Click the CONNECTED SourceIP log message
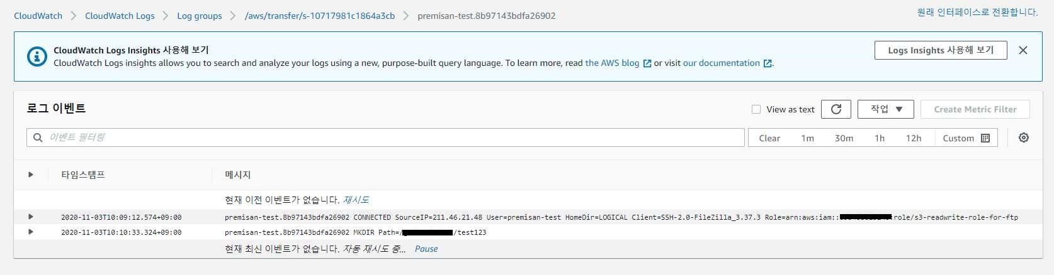 tap(621, 217)
